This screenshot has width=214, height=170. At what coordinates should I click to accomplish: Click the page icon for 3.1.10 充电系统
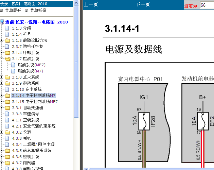(7, 89)
